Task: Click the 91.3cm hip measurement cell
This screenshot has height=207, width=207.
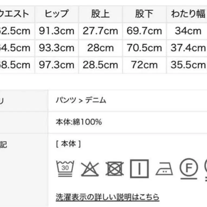Action: click(x=56, y=31)
